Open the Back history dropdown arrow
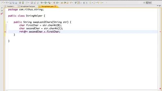Viewport: 162px width, 91px height. (x=103, y=3)
